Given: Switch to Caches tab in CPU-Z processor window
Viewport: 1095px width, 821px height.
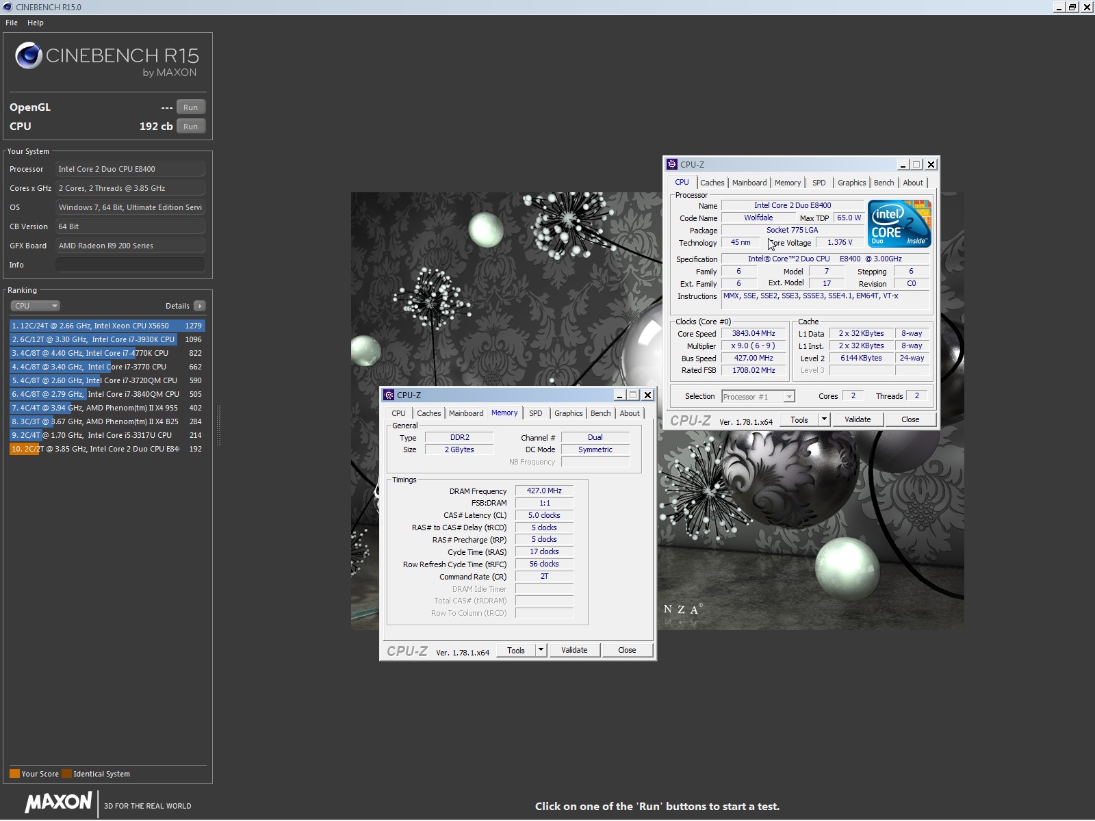Looking at the screenshot, I should click(712, 183).
